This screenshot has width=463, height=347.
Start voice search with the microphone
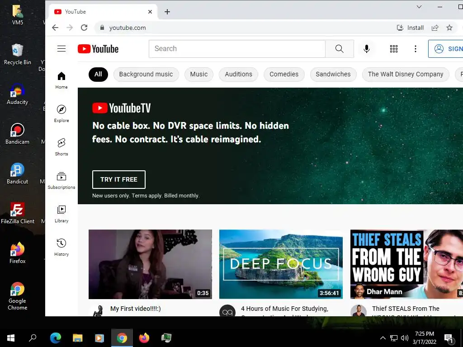pyautogui.click(x=366, y=49)
